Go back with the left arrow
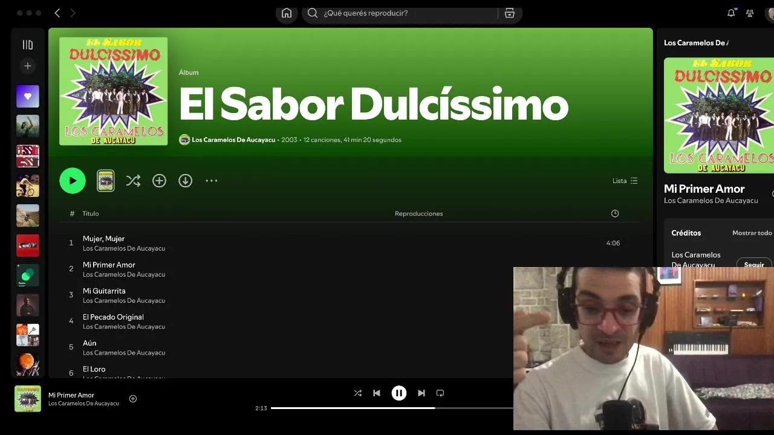 click(x=57, y=13)
